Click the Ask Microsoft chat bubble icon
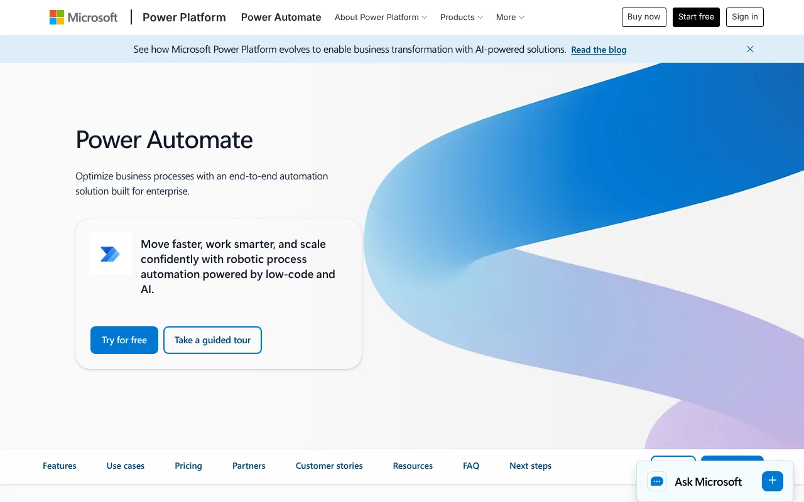The image size is (804, 502). point(657,481)
